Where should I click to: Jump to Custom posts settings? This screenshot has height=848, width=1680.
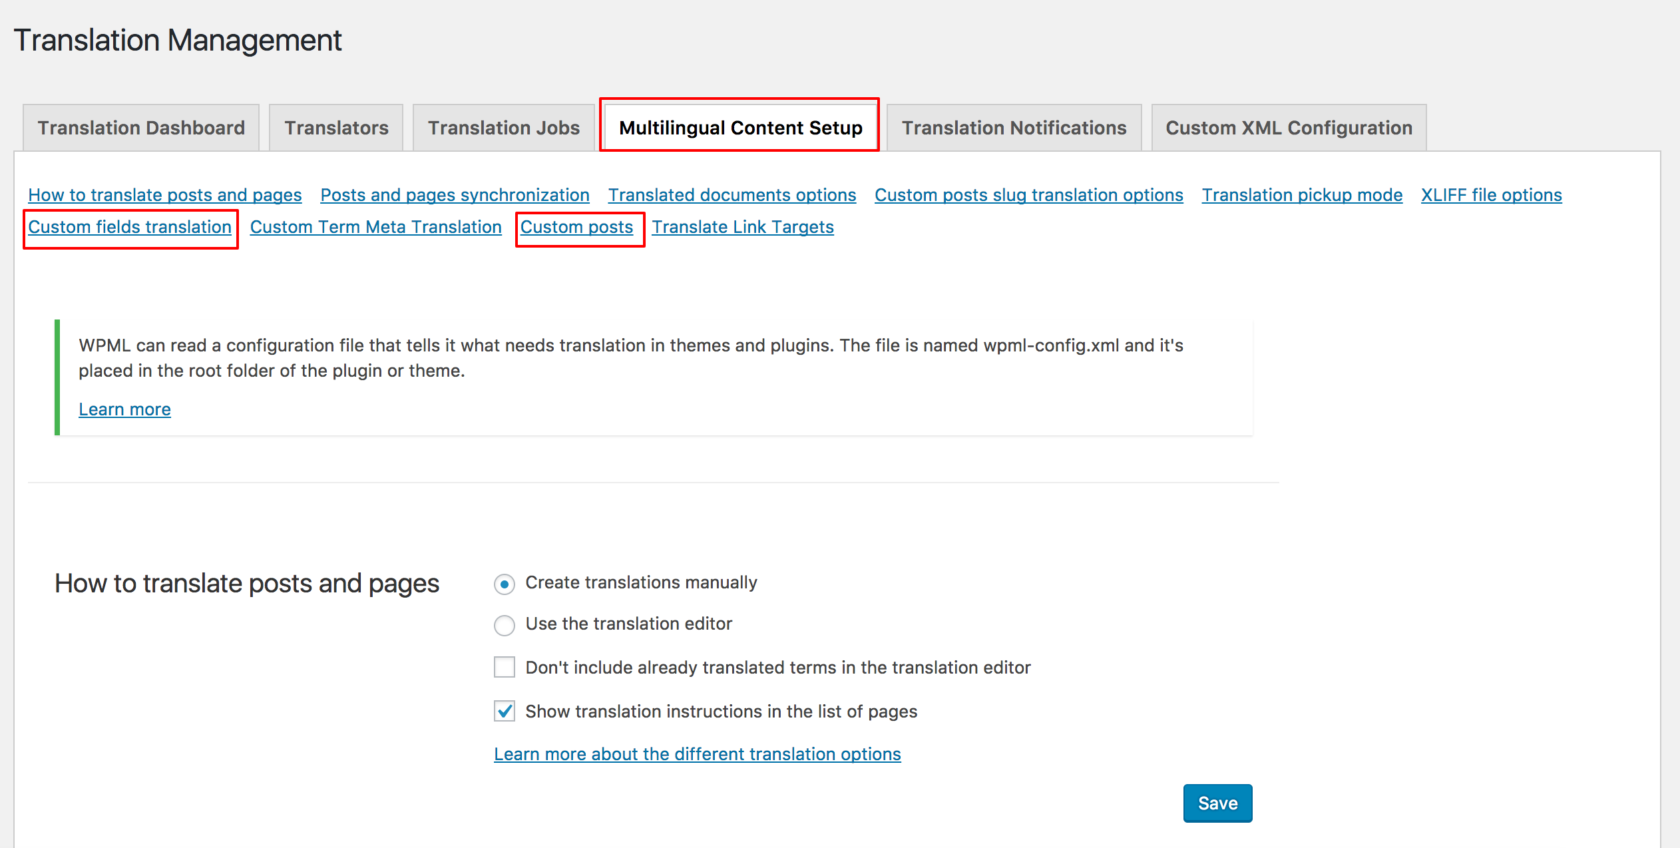point(576,227)
